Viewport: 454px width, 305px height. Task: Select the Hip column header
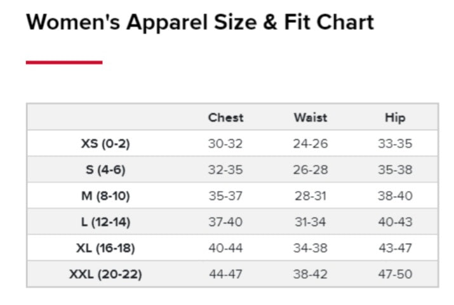click(x=395, y=117)
